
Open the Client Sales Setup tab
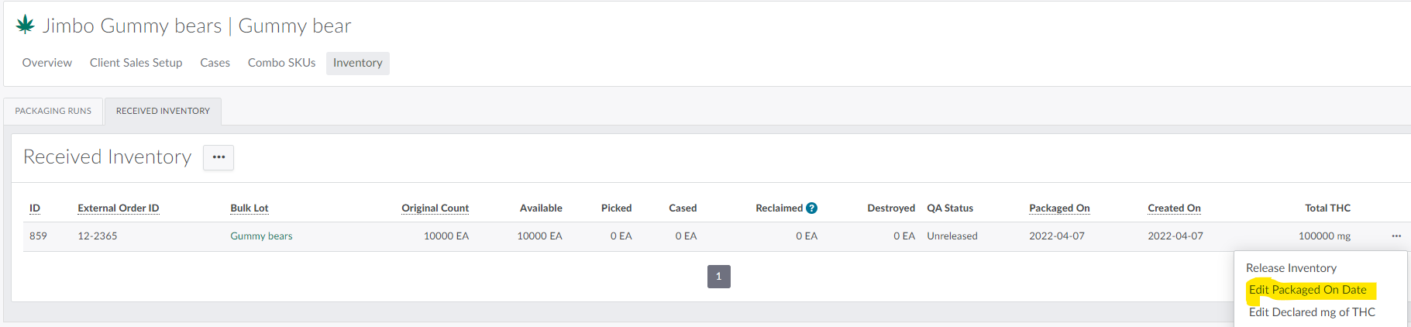[x=136, y=63]
